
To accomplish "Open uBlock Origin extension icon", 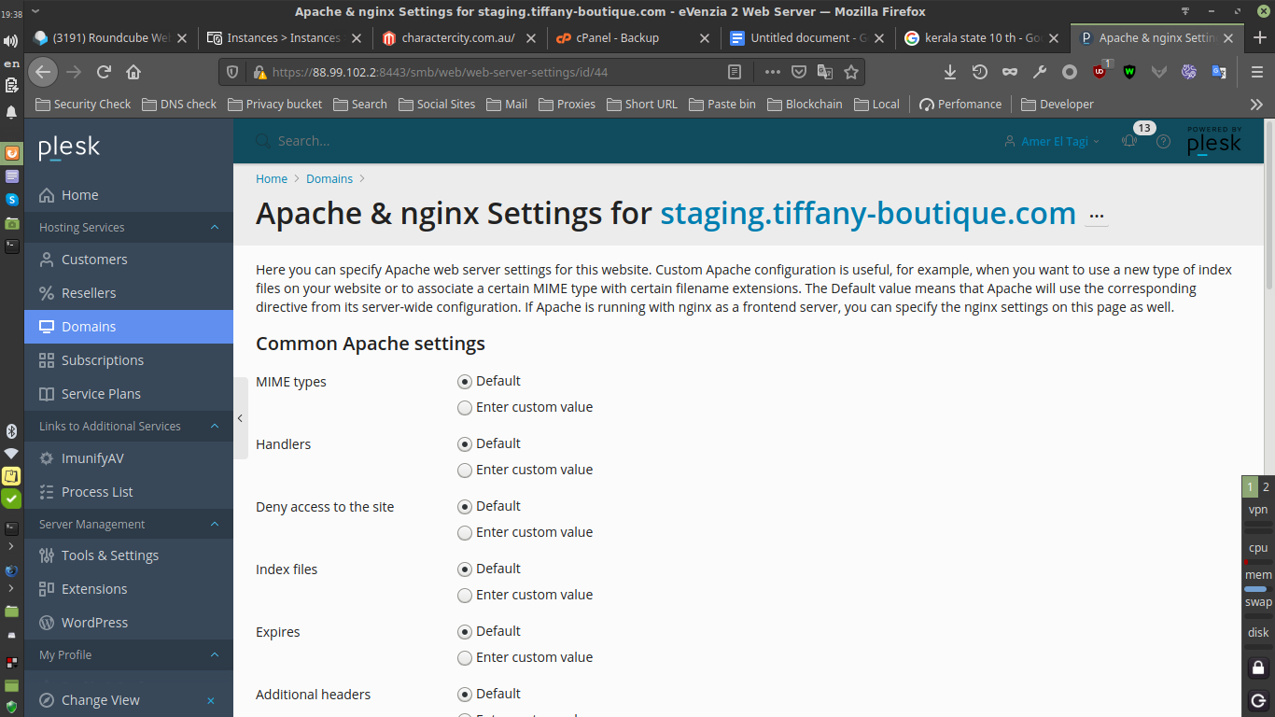I will coord(1100,72).
